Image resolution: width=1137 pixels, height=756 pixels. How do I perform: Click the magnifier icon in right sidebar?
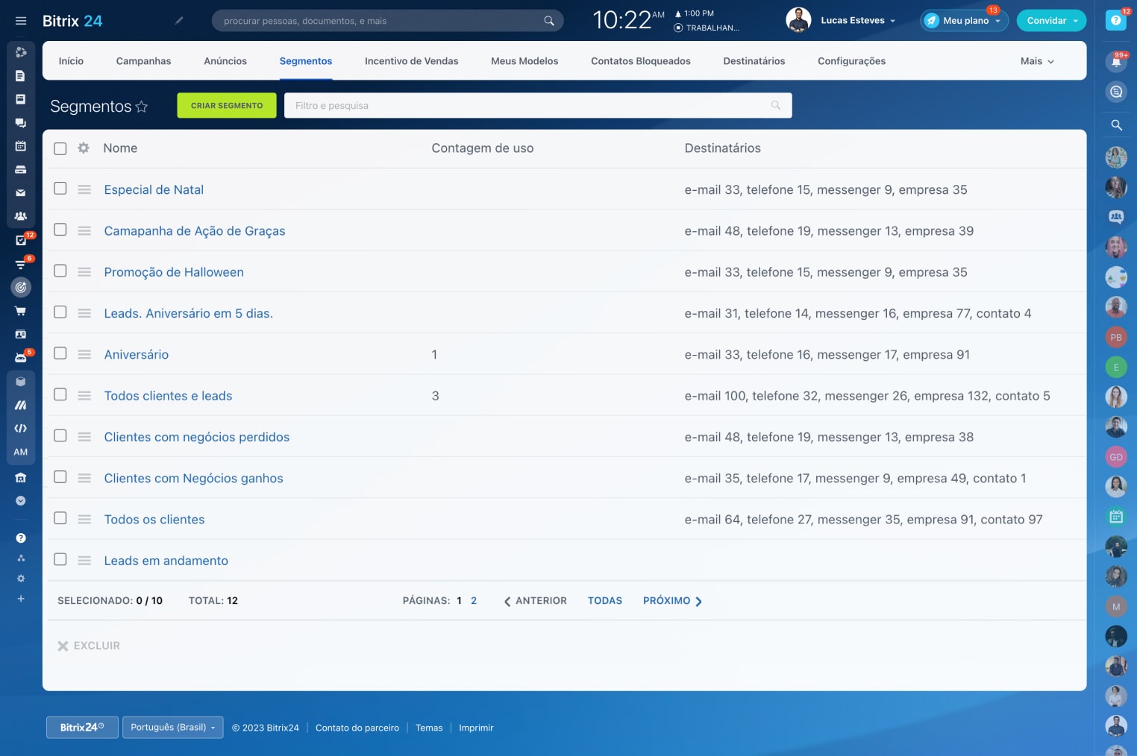pos(1116,125)
